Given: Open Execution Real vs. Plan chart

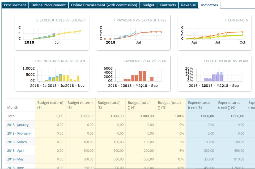Looking at the screenshot, I should 214,73.
